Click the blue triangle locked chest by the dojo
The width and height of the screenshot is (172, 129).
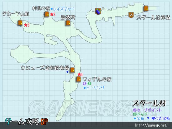click(68, 72)
